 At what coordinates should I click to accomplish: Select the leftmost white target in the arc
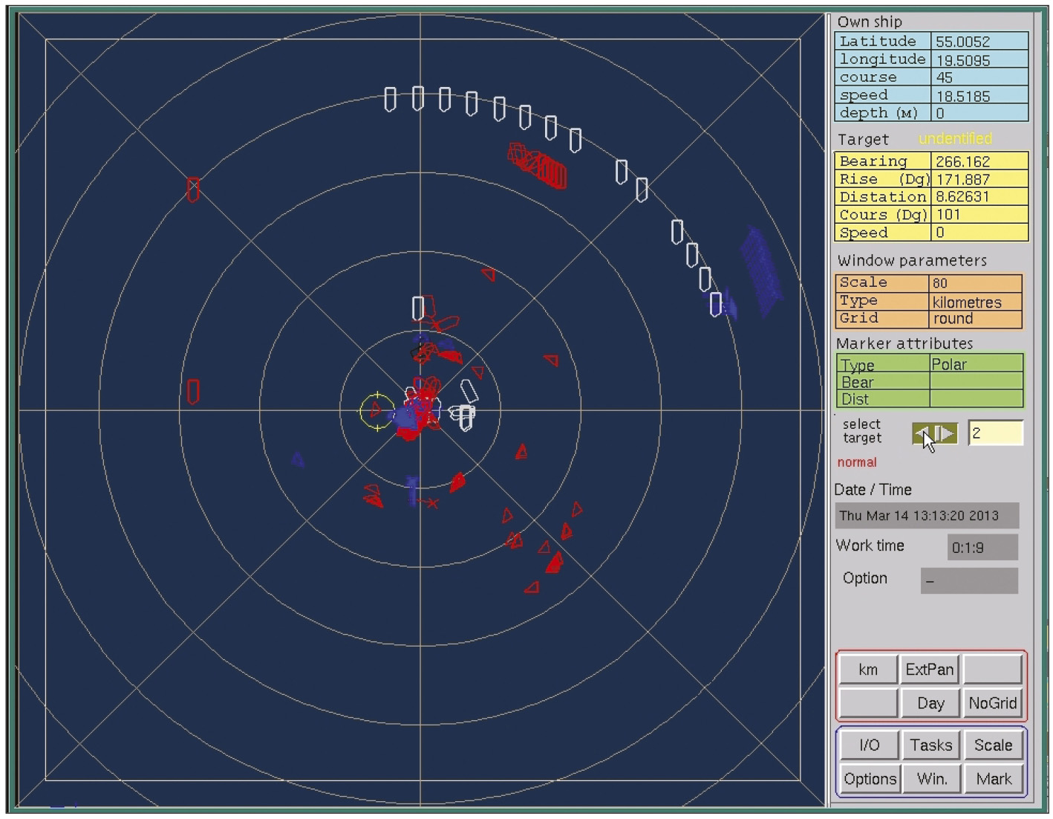[390, 100]
